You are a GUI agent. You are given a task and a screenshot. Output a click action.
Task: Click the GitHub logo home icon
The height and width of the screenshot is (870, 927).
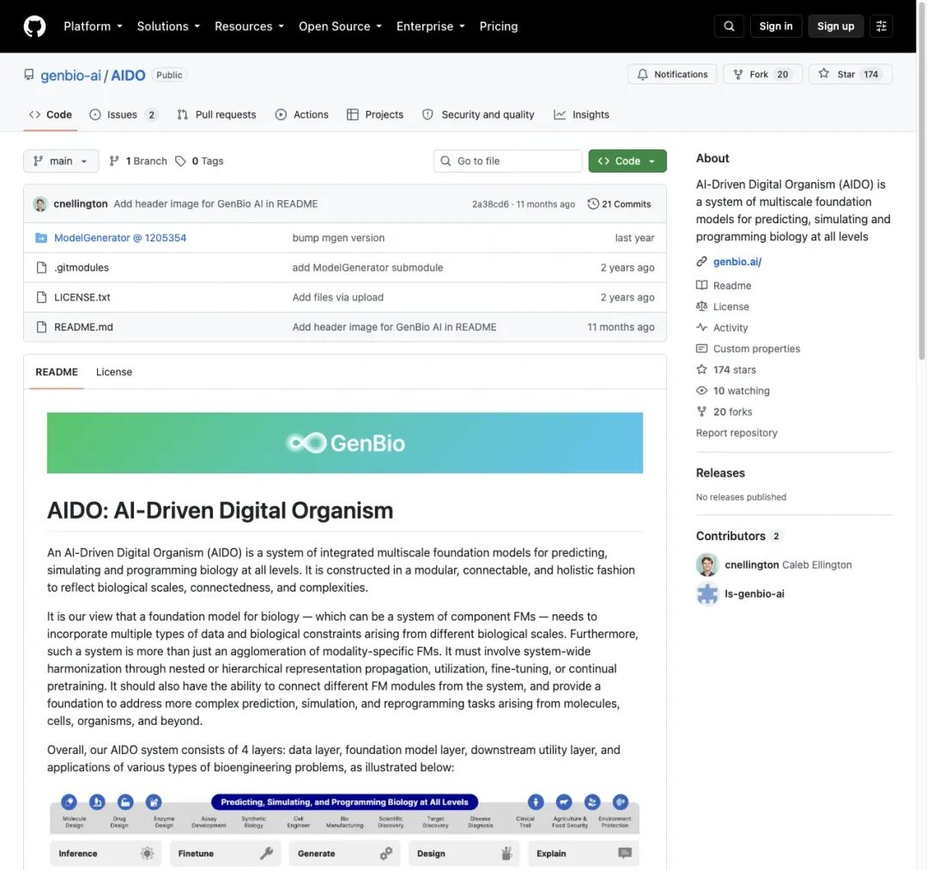point(34,26)
